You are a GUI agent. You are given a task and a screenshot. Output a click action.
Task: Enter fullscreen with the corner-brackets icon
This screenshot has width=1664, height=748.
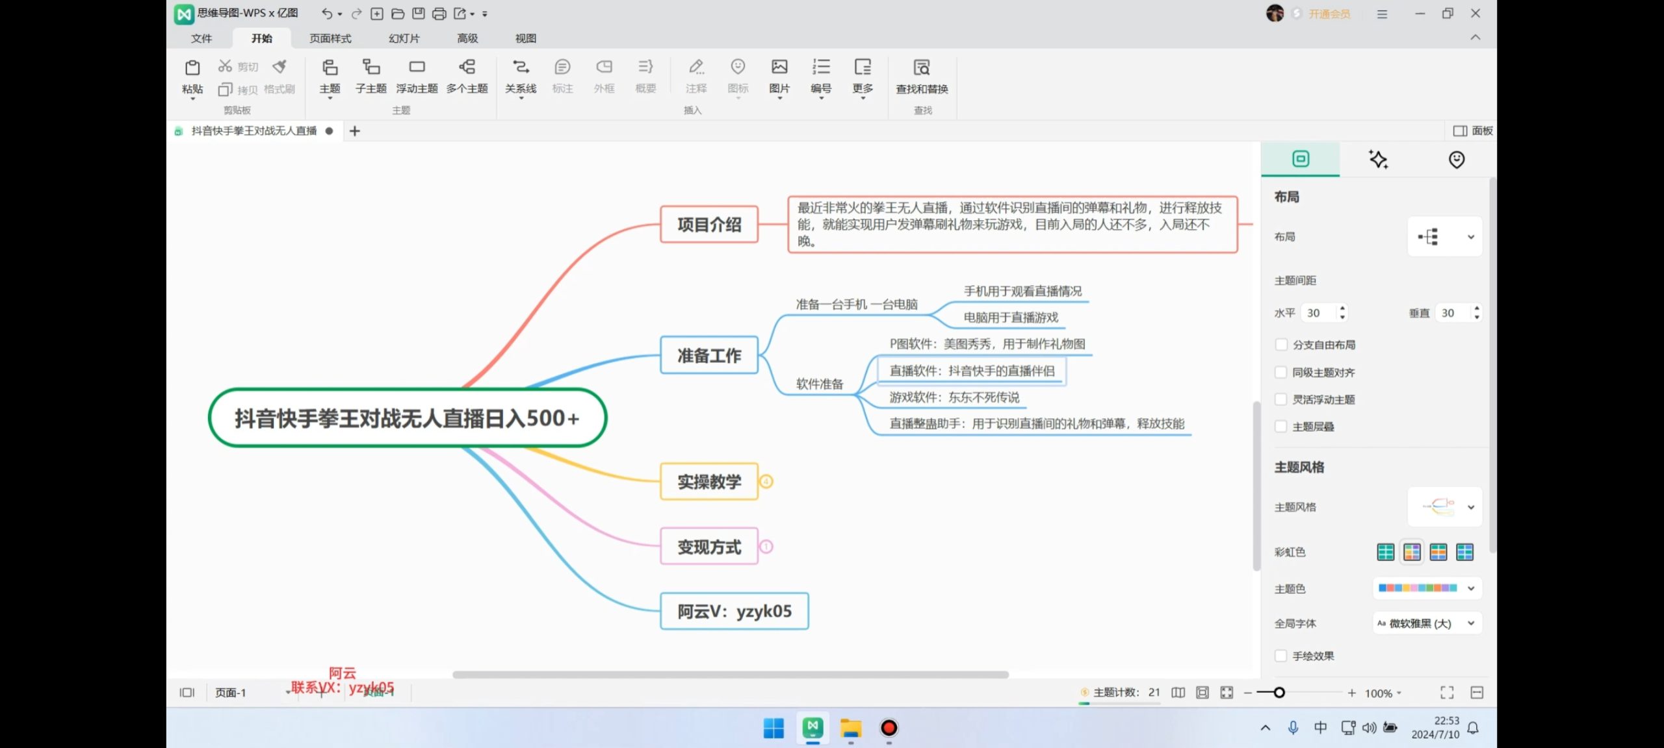pos(1447,693)
